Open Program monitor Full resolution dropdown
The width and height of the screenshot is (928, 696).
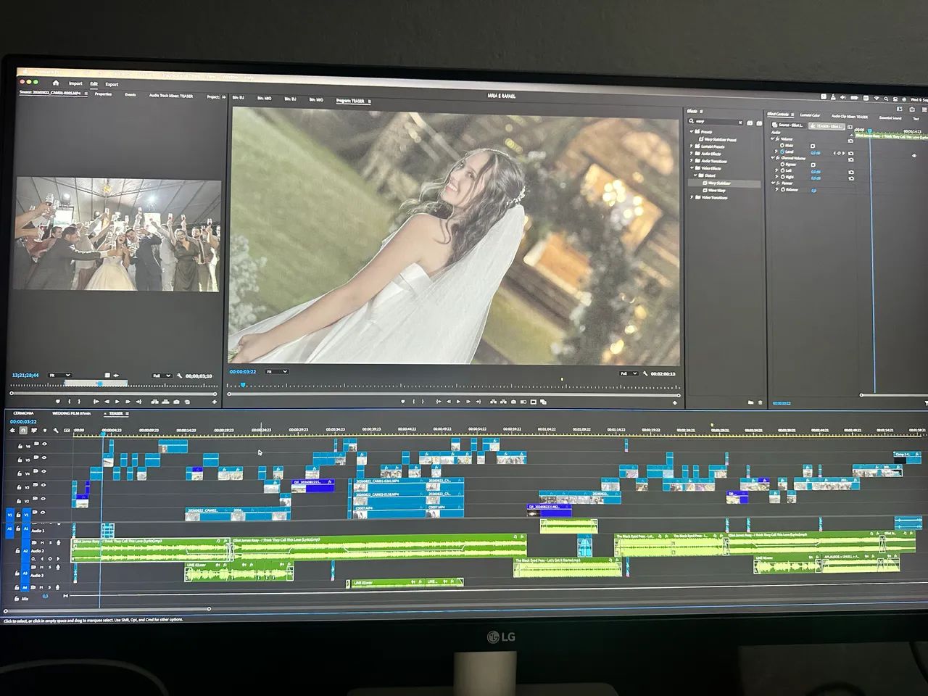629,373
